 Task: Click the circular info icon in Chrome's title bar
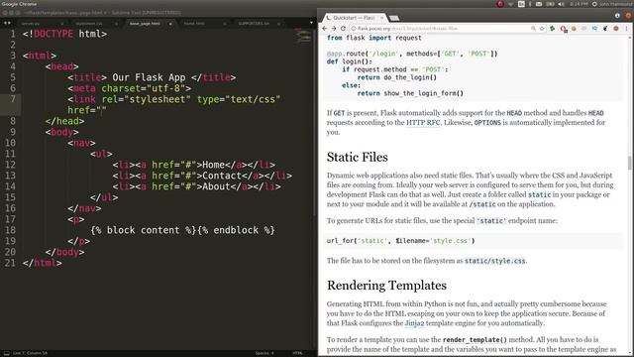click(617, 16)
